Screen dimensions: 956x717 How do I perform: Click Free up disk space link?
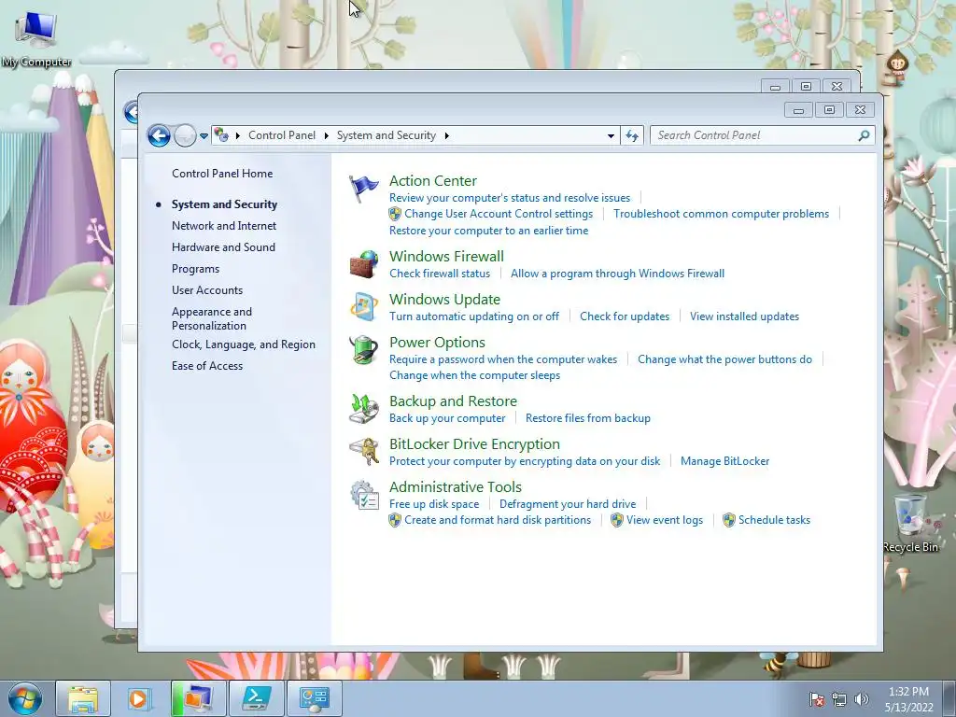coord(433,504)
